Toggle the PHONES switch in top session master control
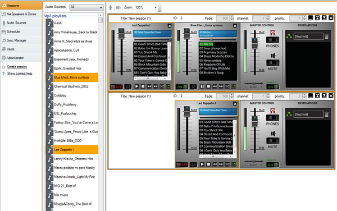 click(272, 40)
